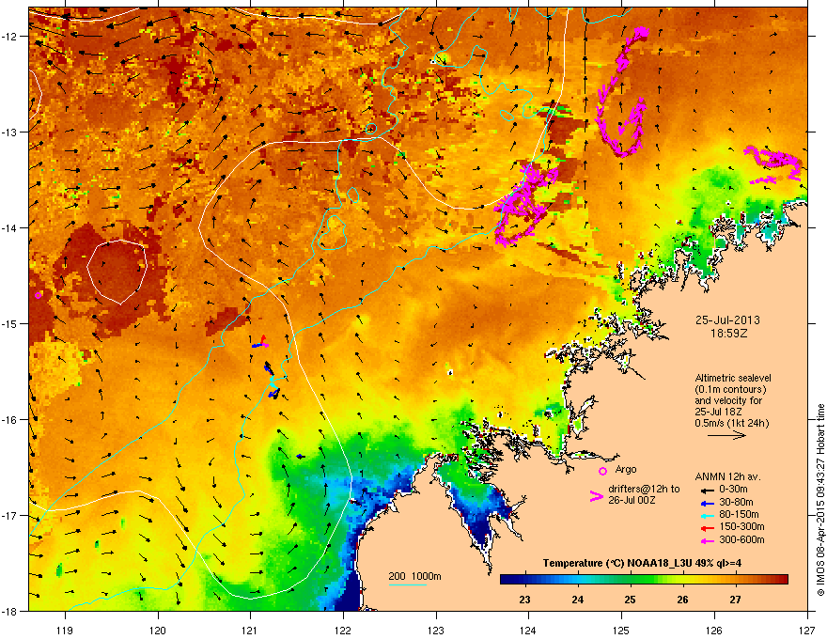This screenshot has width=827, height=639.
Task: Click the colorbar tick label '24'
Action: (x=578, y=600)
